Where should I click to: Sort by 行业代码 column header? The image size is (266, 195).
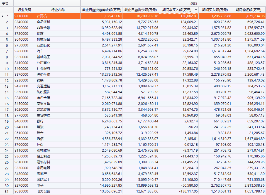(x=25, y=10)
